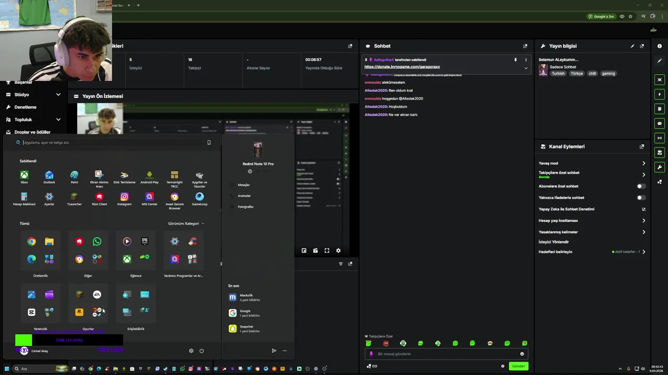Click the taskbar Ara search box
Screen dimensions: 668x375
41,368
